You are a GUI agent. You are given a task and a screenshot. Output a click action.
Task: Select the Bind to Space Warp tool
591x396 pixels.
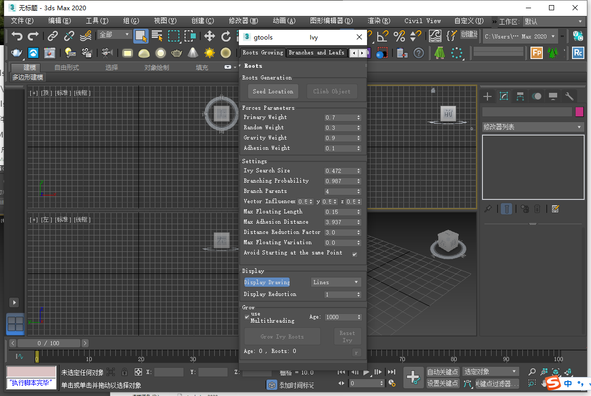(x=86, y=36)
